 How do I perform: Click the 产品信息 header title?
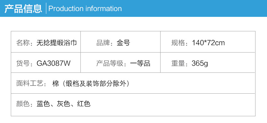click(23, 8)
